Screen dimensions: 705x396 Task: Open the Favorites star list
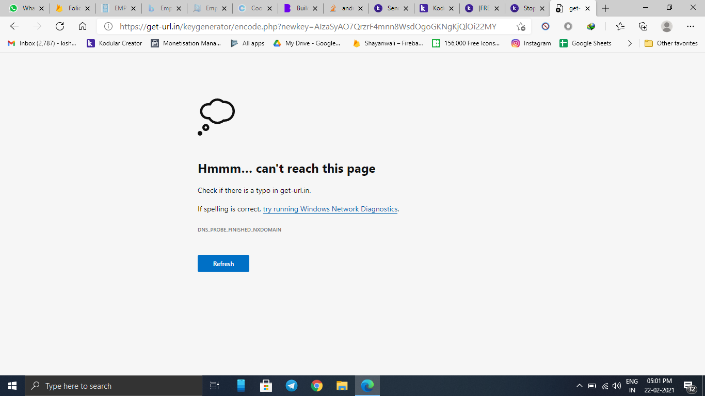click(620, 26)
